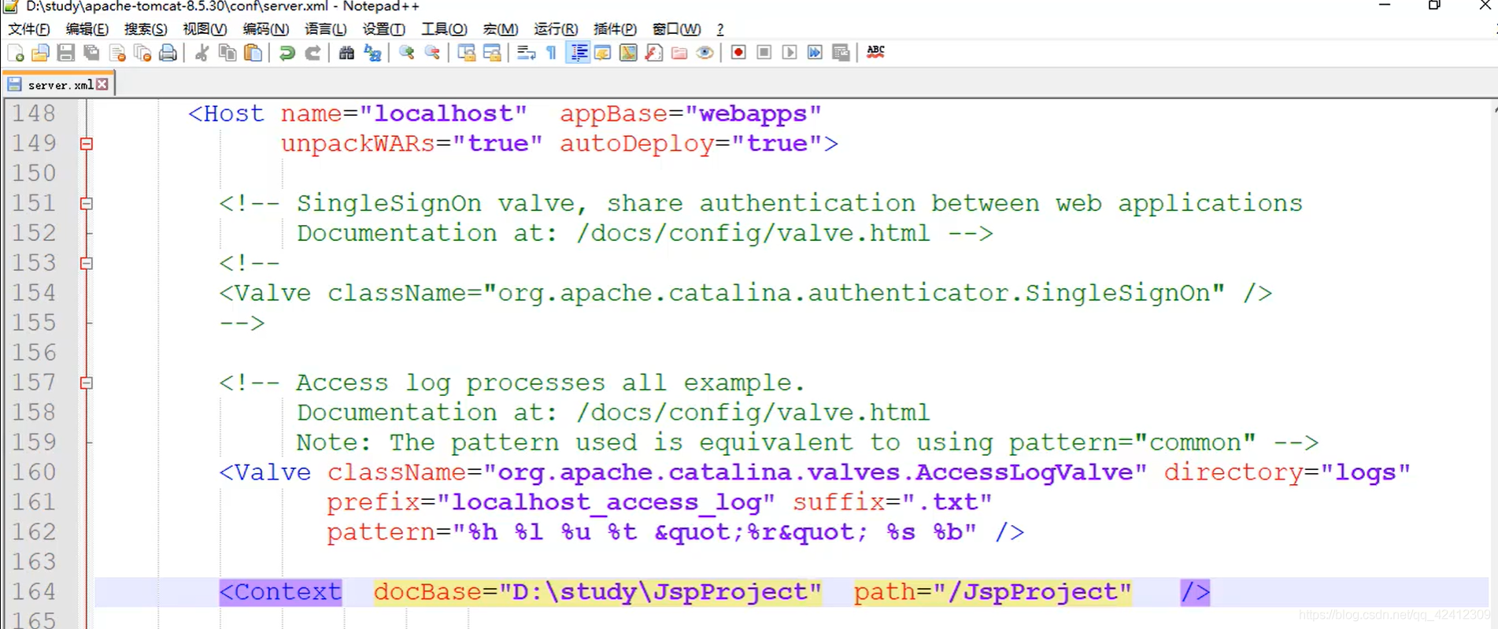Run macro multiple times icon
The image size is (1498, 629).
815,53
